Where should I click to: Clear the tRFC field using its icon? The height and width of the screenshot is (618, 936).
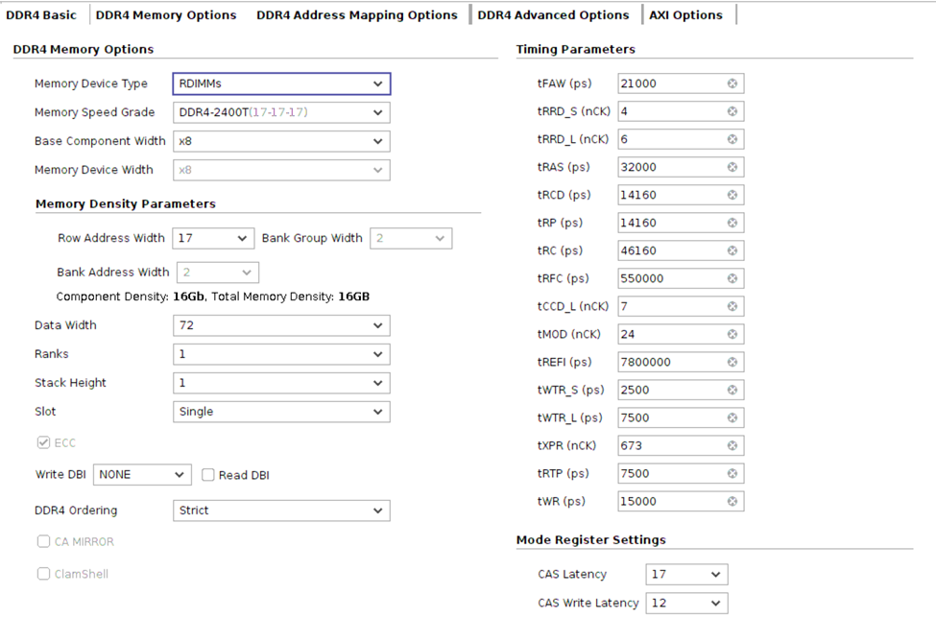pyautogui.click(x=732, y=278)
